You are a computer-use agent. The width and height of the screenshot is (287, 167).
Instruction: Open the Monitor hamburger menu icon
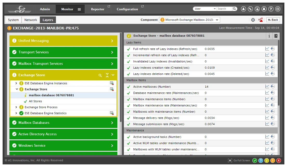79,9
